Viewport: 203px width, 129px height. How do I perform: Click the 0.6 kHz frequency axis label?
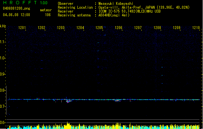point(2,123)
